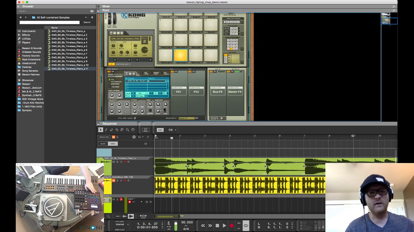Go back in the Browser
This screenshot has width=414, height=232.
tap(20, 17)
